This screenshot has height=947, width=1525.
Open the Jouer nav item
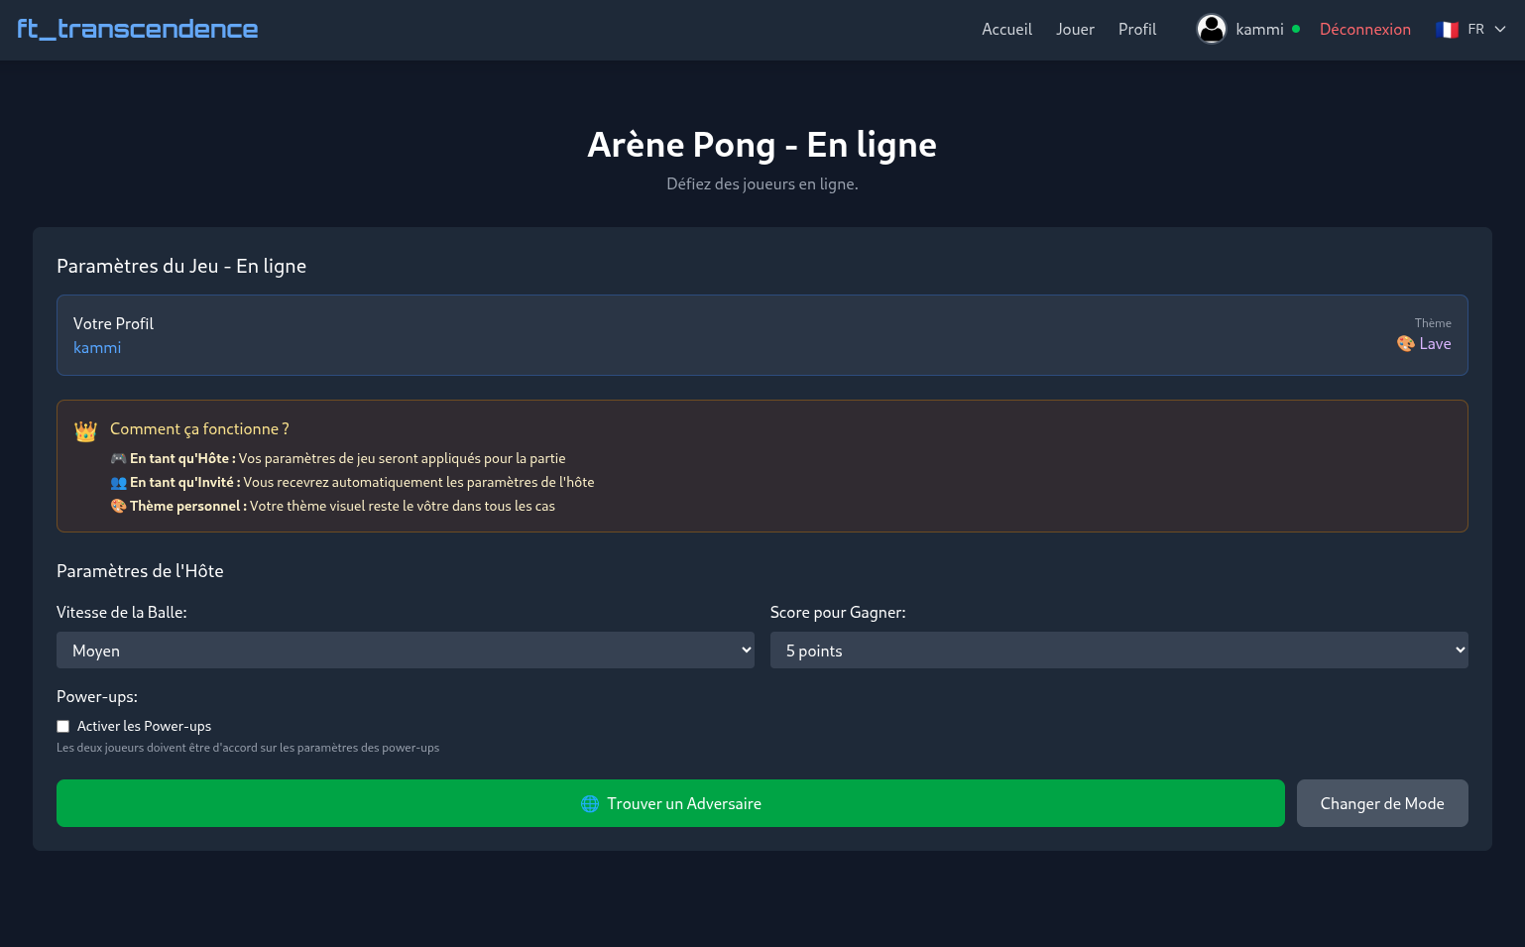[1075, 30]
